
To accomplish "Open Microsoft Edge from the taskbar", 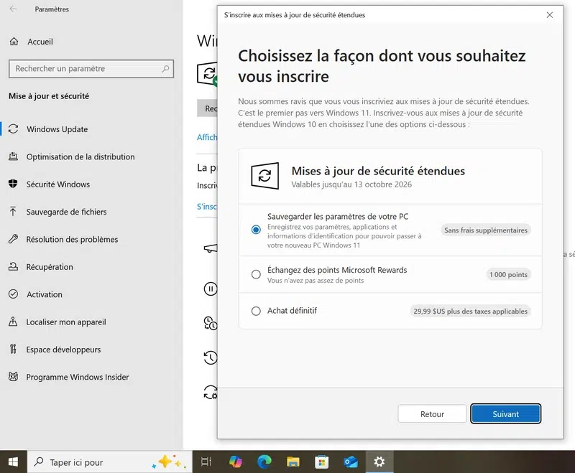I will pos(264,462).
